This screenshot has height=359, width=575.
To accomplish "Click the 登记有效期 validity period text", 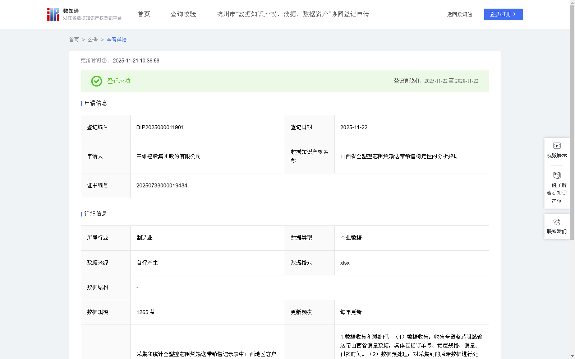I will (436, 81).
